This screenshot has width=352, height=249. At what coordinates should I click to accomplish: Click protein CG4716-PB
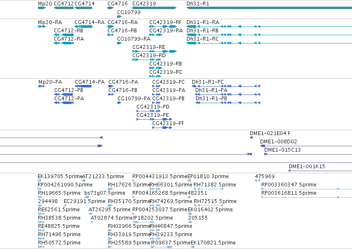[123, 90]
